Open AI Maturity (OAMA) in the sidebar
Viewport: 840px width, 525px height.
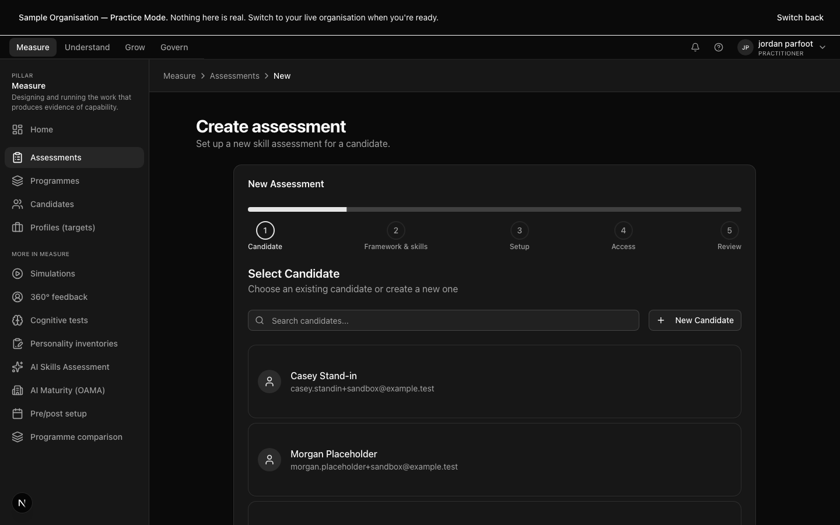click(x=74, y=390)
